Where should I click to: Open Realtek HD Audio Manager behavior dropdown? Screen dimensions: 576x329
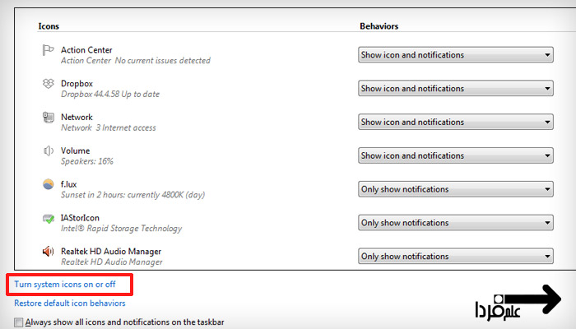coord(455,257)
